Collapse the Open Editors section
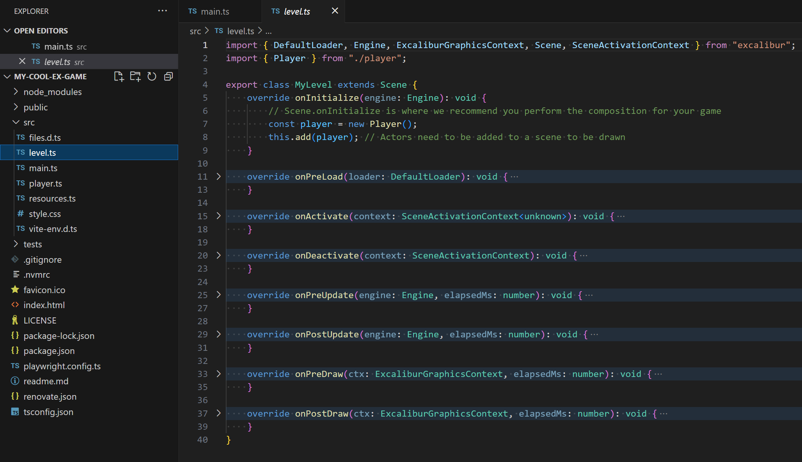Screen dimensions: 802x462 (41, 31)
